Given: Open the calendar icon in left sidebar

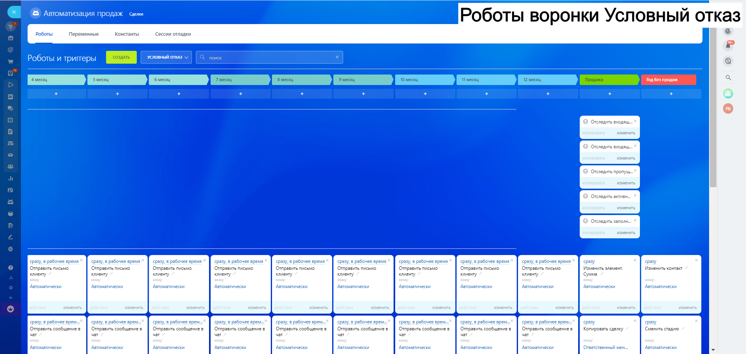Looking at the screenshot, I should pyautogui.click(x=10, y=120).
